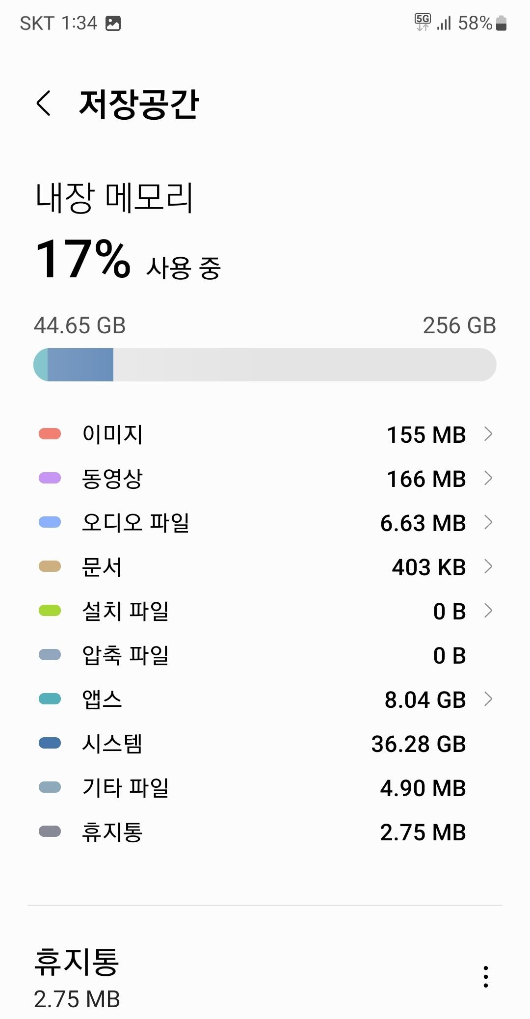Tap the purple 동영상 color indicator
The image size is (530, 1019).
[50, 478]
